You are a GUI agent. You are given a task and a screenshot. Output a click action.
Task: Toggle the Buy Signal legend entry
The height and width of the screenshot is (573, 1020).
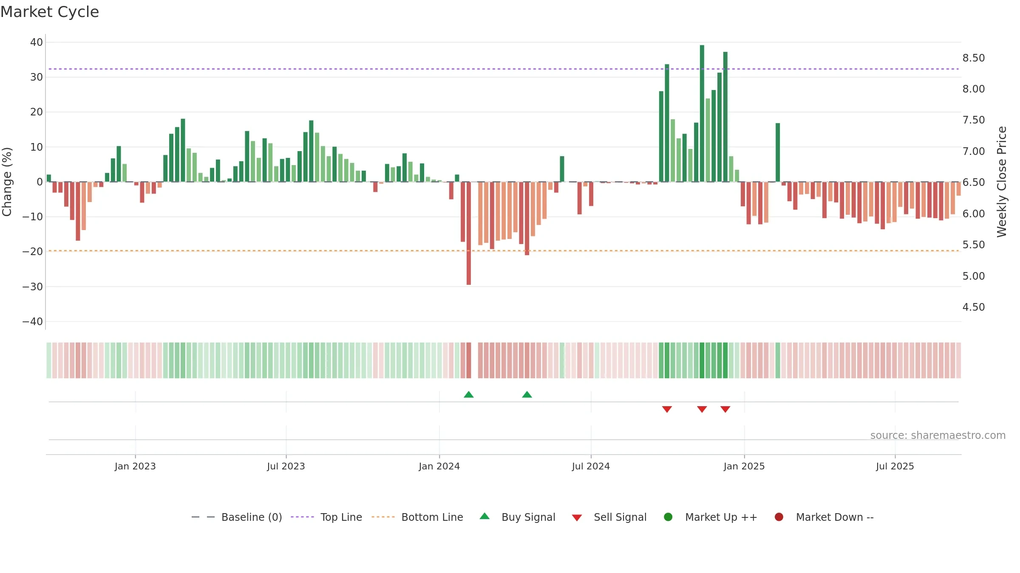click(x=517, y=517)
